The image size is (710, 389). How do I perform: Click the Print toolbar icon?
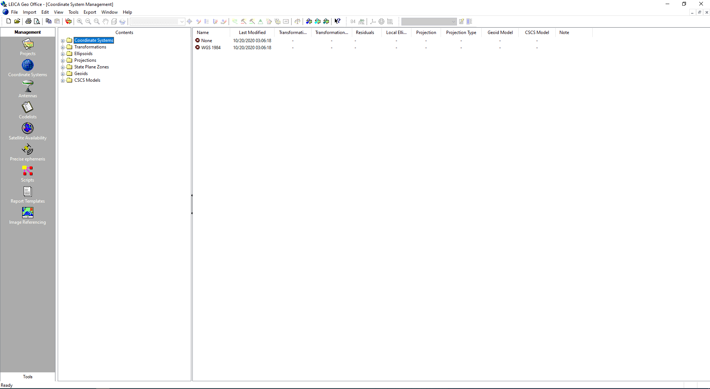[x=28, y=21]
